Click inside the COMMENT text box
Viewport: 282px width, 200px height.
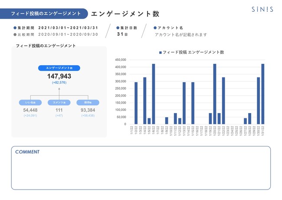coord(141,172)
